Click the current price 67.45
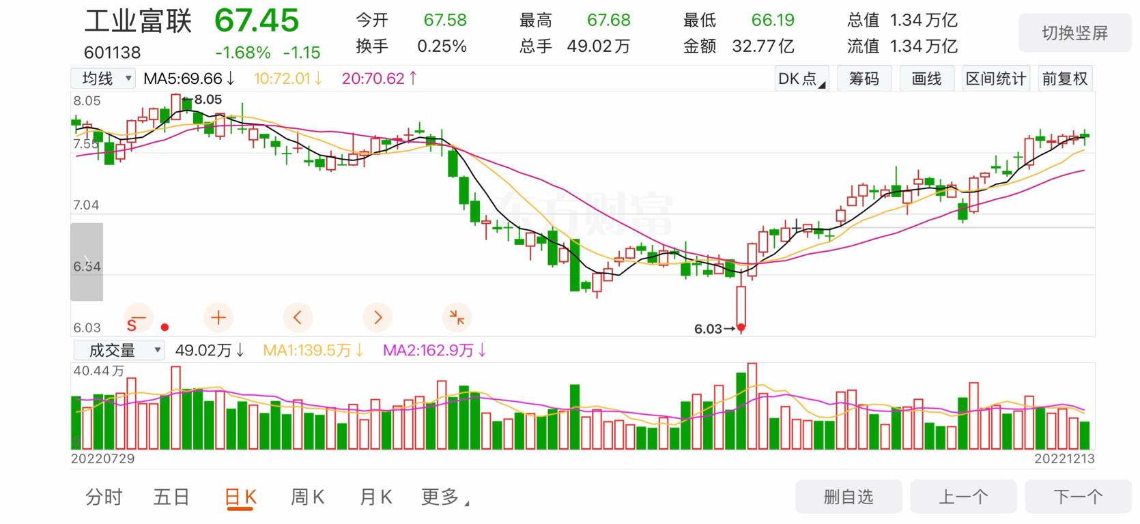The width and height of the screenshot is (1140, 524). point(257,20)
